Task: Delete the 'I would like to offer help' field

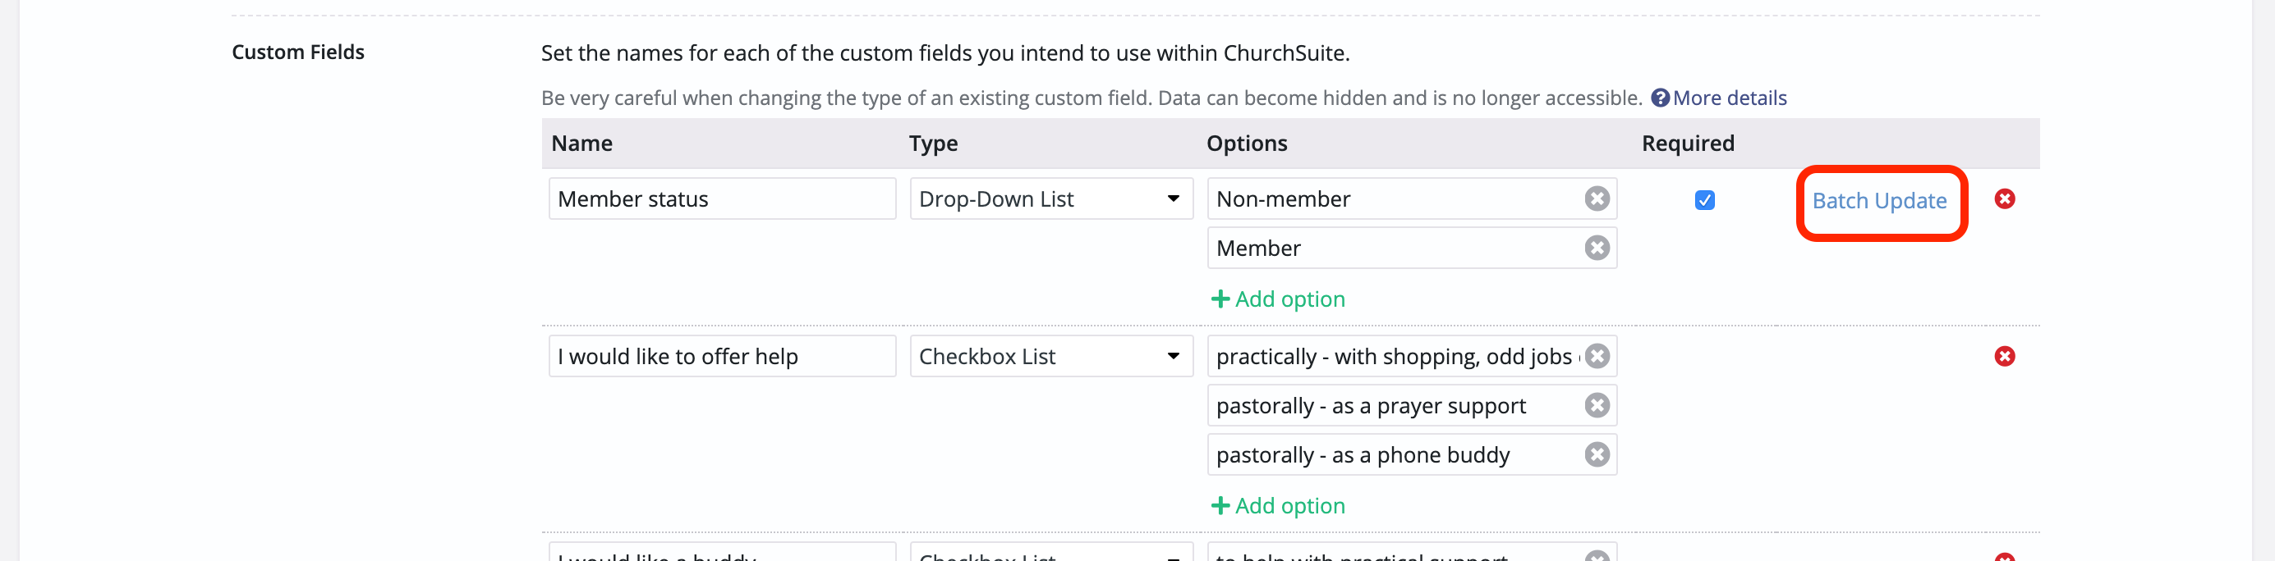Action: [x=2004, y=356]
